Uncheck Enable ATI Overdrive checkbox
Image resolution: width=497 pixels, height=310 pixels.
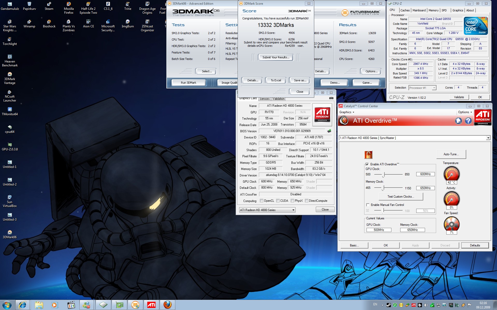click(x=367, y=164)
